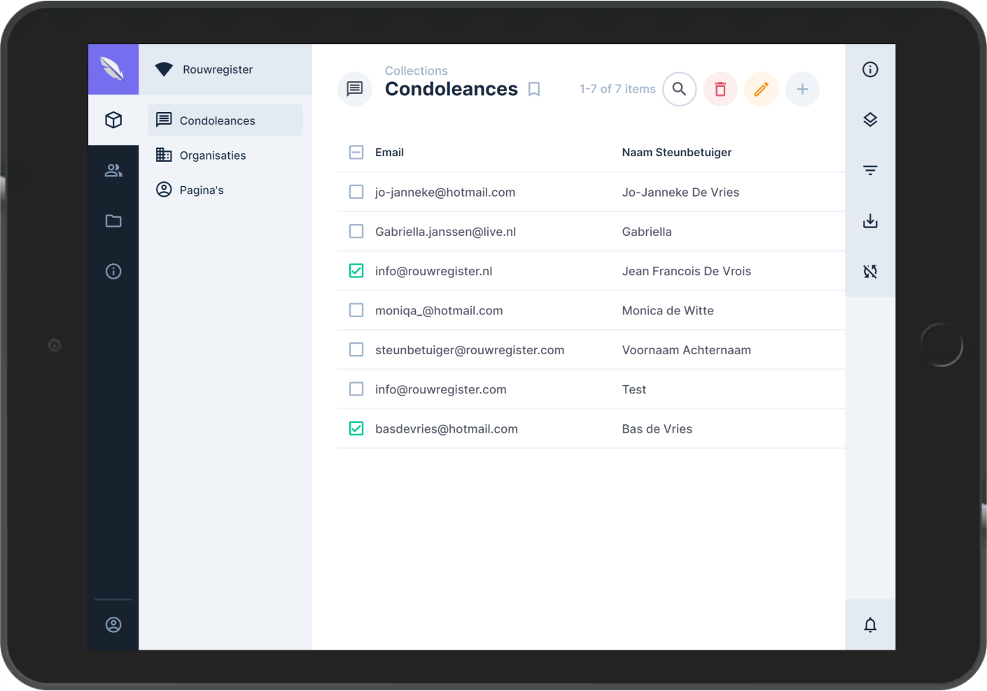Viewport: 987px width, 691px height.
Task: Click the select-all checkbox in header
Action: pyautogui.click(x=356, y=152)
